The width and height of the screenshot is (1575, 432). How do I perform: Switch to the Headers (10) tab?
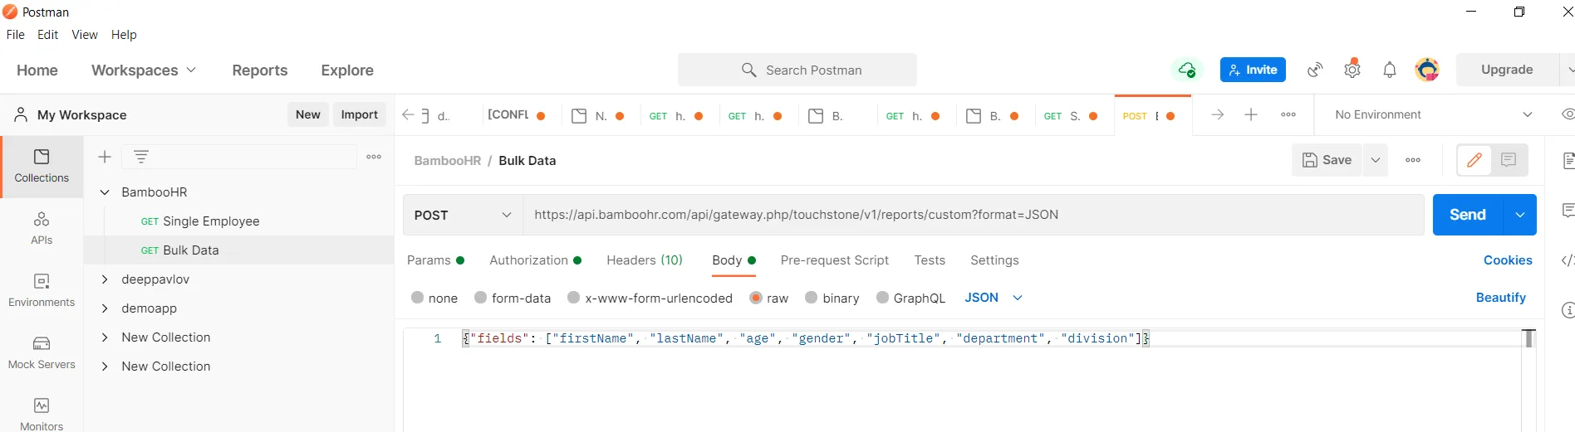(x=645, y=260)
